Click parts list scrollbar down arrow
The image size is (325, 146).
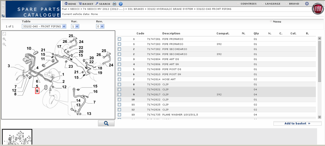(x=319, y=117)
